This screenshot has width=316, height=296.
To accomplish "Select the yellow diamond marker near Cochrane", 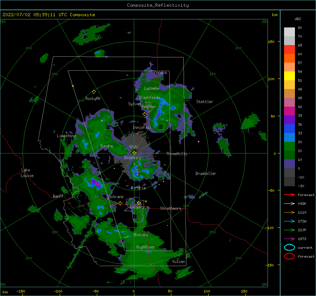I will 120,203.
